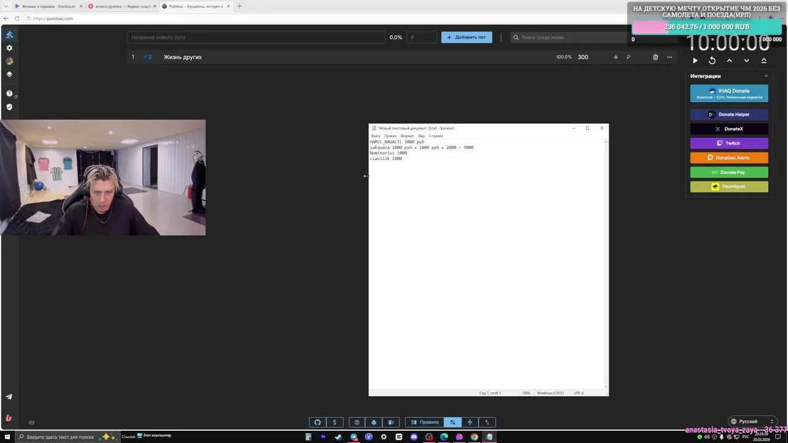Connect DonateX integration
This screenshot has height=443, width=788.
pos(729,129)
